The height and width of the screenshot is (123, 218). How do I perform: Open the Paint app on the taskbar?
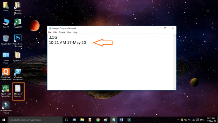pyautogui.click(x=106, y=120)
